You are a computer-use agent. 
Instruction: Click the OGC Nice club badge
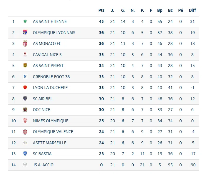coord(25,110)
